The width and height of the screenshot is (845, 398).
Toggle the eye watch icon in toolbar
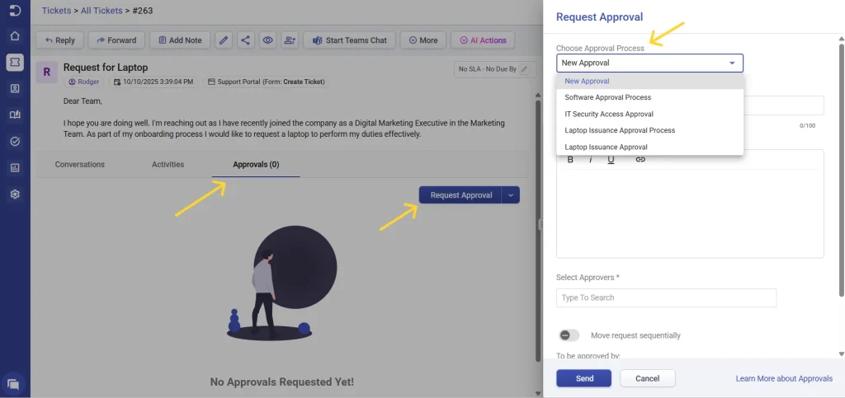click(x=267, y=40)
